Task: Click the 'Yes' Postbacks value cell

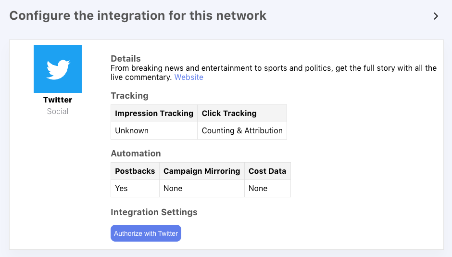Action: tap(135, 188)
